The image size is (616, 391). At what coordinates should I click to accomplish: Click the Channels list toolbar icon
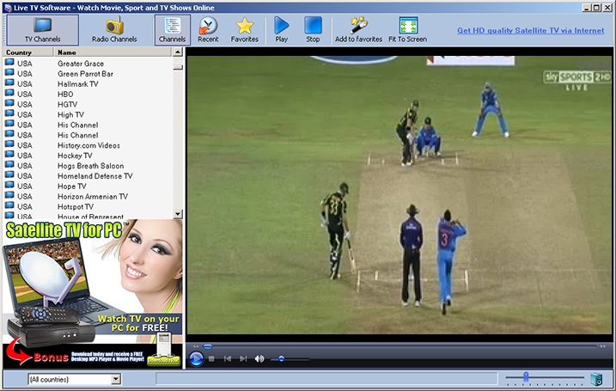[x=172, y=30]
